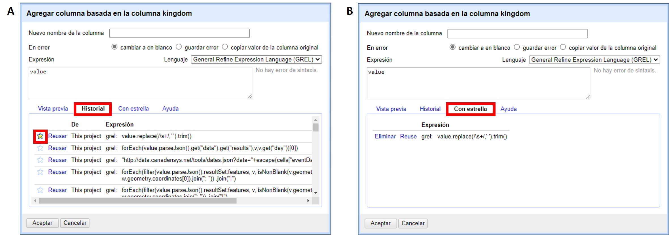Open the Lenguaje dropdown in panel B
669x235 pixels.
coord(594,60)
